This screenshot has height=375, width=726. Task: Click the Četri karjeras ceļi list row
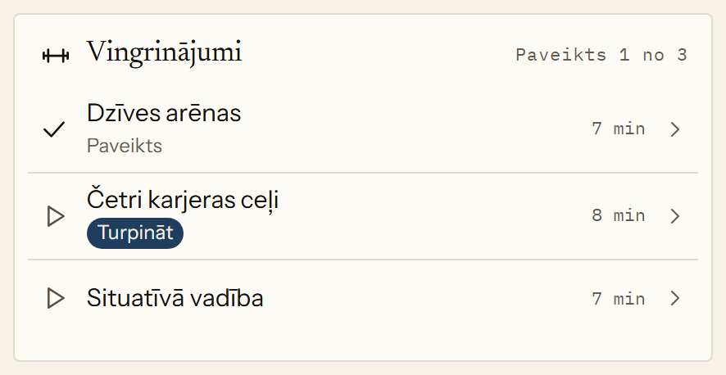[x=363, y=216]
